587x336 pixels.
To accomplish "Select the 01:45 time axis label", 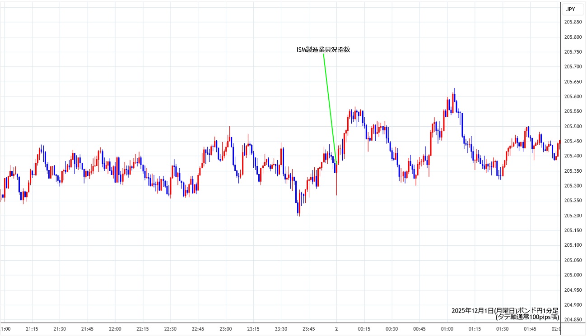I will tap(530, 329).
